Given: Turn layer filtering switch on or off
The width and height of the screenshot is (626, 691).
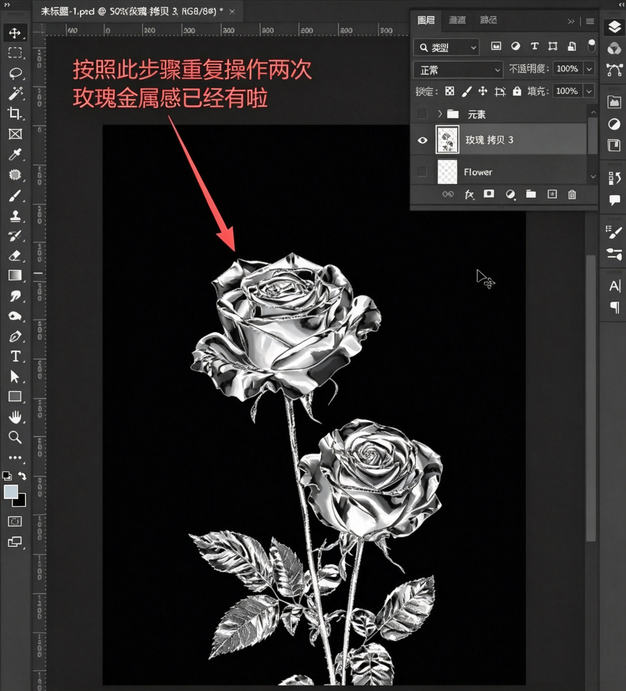Looking at the screenshot, I should 591,46.
